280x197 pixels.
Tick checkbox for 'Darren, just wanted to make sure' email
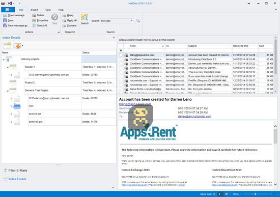(x=121, y=64)
